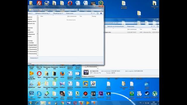
Task: Open the Windows Start button
Action: (x=30, y=103)
